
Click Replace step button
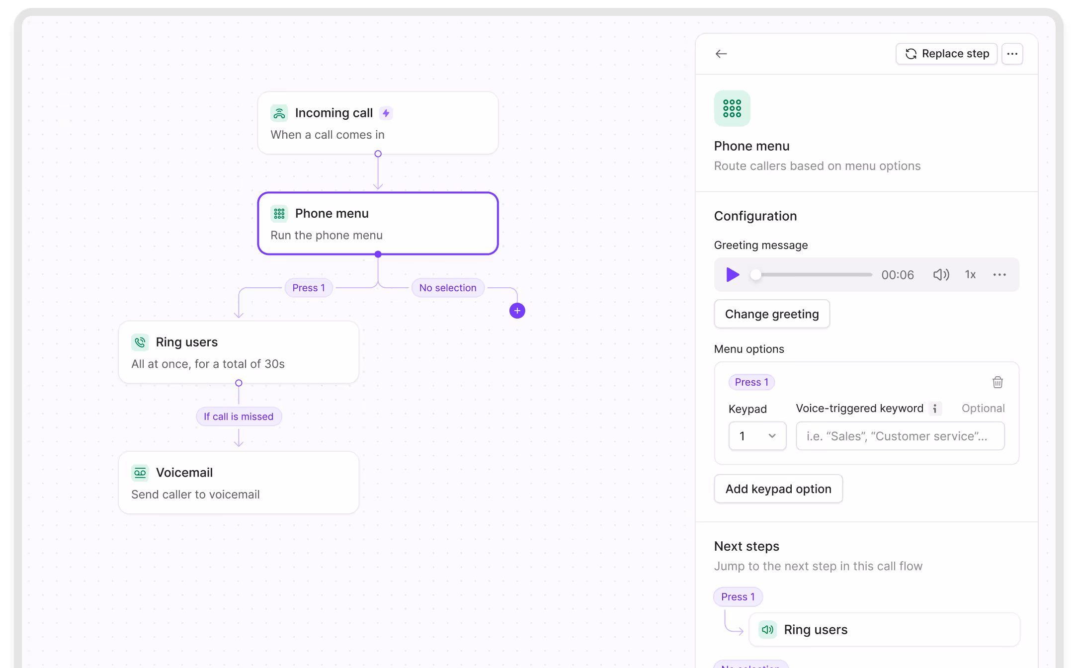946,54
